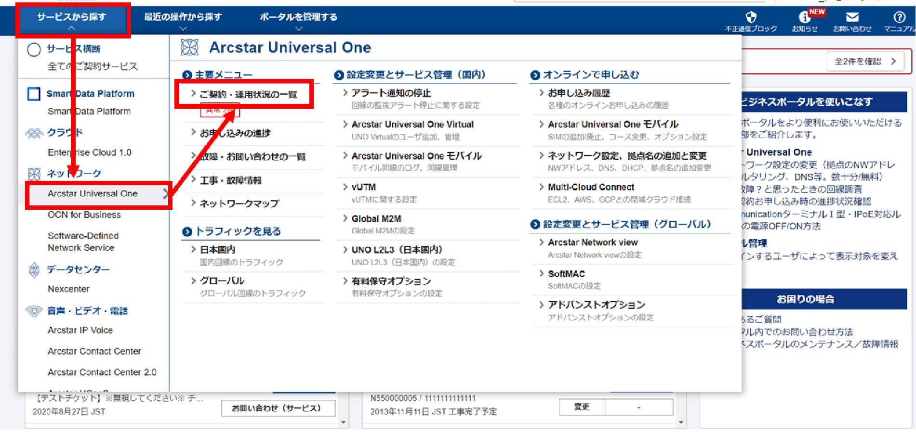
Task: Click the arrow before お申し込みの進捗
Action: (193, 132)
